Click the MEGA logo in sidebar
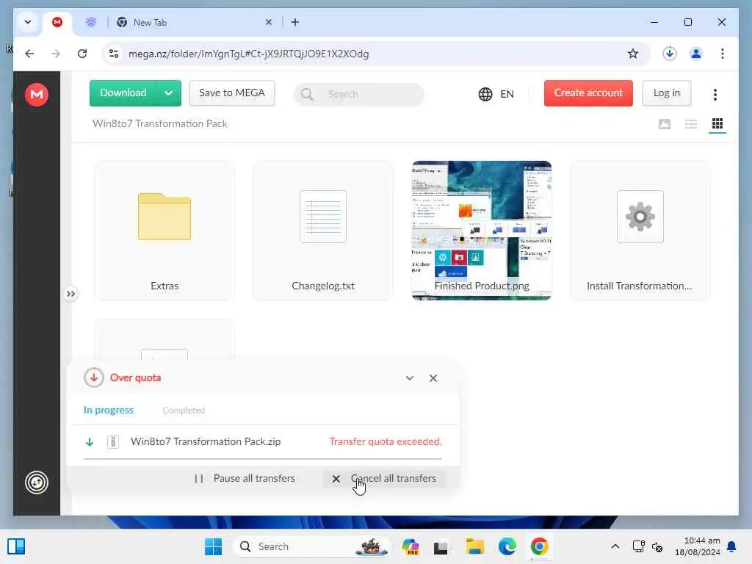Screen dimensions: 752x564 point(37,95)
